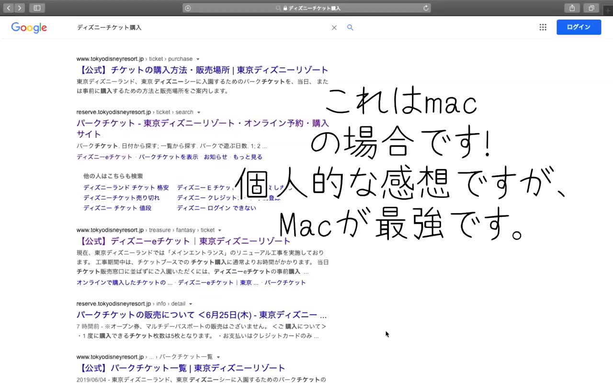Click in the Google search input field

(x=201, y=28)
